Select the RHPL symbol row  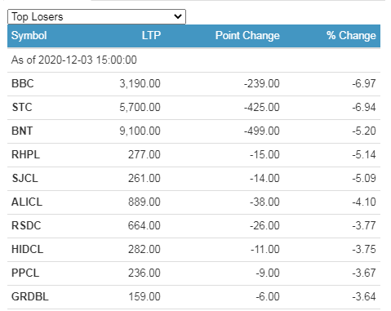coord(193,154)
